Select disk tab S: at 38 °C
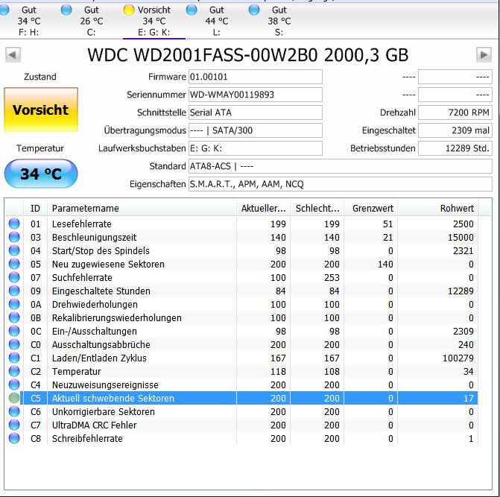The image size is (500, 497). [x=279, y=21]
